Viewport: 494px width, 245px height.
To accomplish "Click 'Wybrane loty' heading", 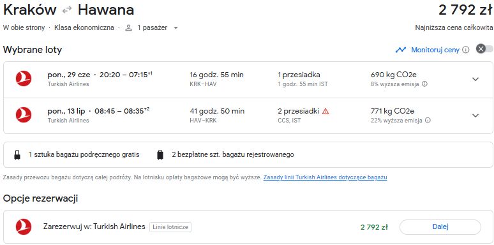I will [33, 50].
